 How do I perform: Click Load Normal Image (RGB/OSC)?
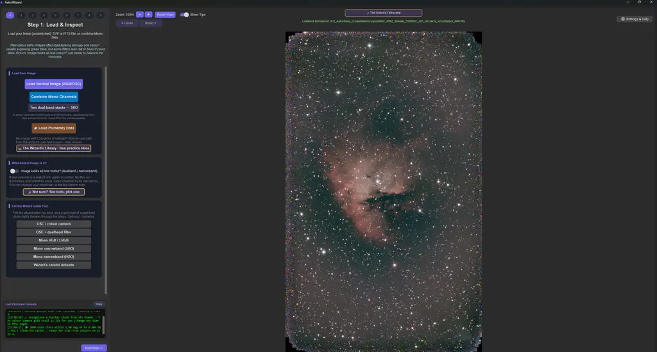[x=54, y=84]
